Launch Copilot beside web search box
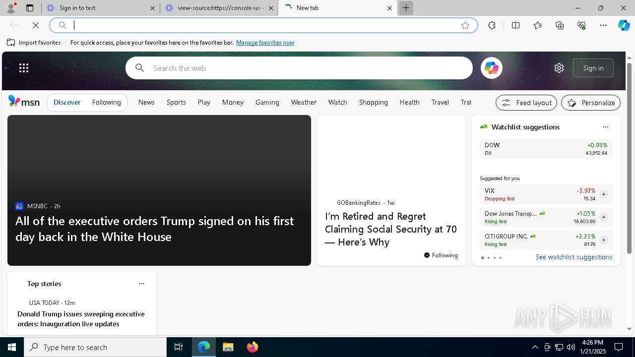 pos(491,68)
